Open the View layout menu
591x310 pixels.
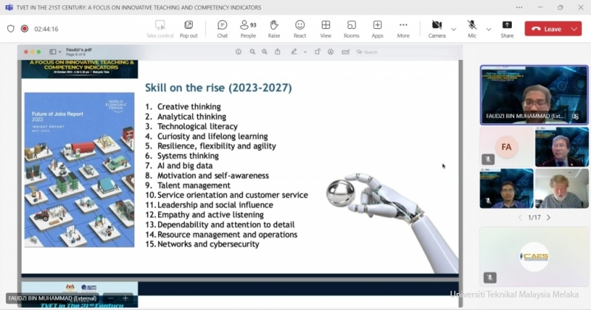point(325,29)
